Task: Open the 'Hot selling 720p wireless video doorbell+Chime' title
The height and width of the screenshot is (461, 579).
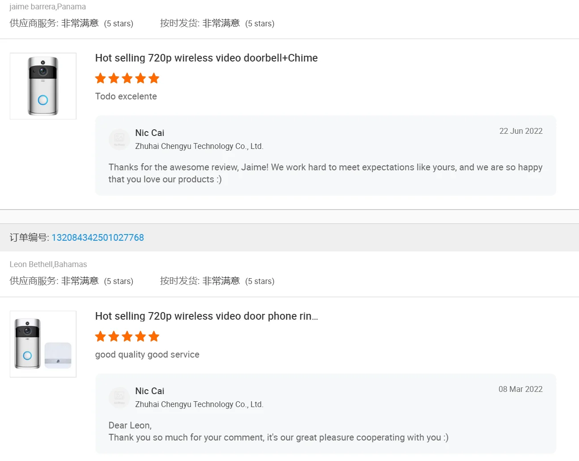Action: click(x=206, y=58)
